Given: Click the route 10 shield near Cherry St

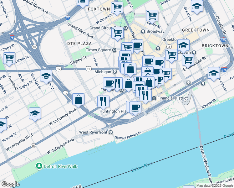Looking at the screenshot, I should (x=34, y=47).
